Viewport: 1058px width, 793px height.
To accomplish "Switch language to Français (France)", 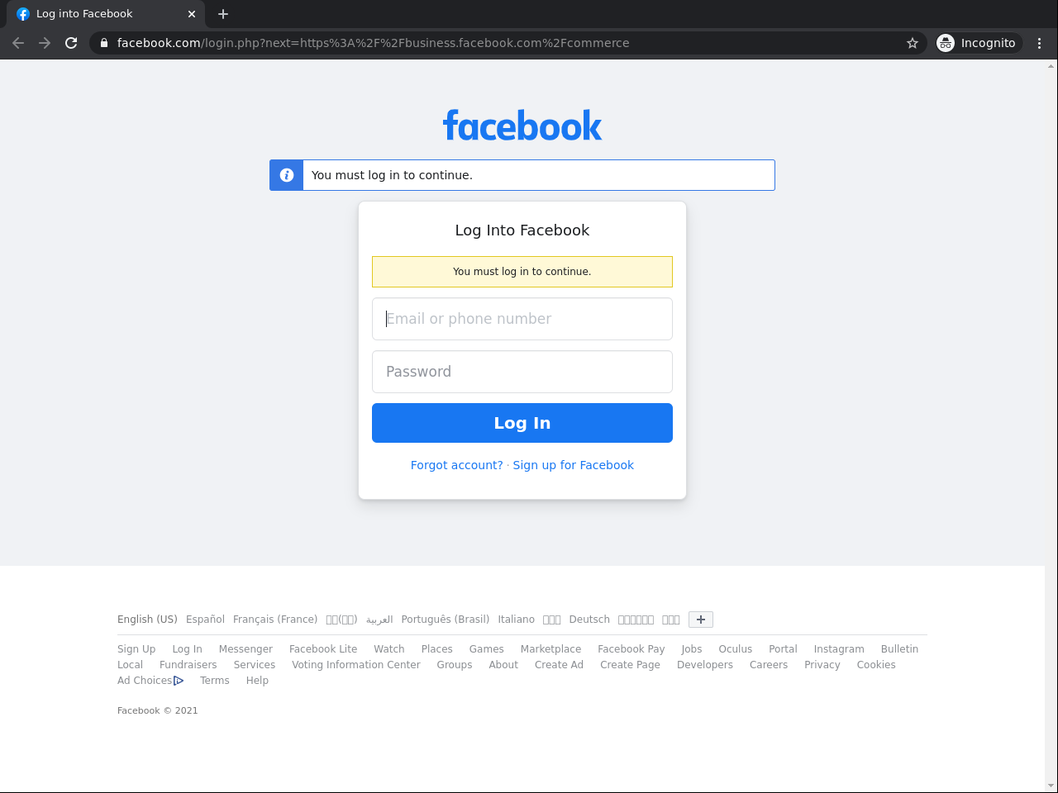I will pyautogui.click(x=275, y=620).
